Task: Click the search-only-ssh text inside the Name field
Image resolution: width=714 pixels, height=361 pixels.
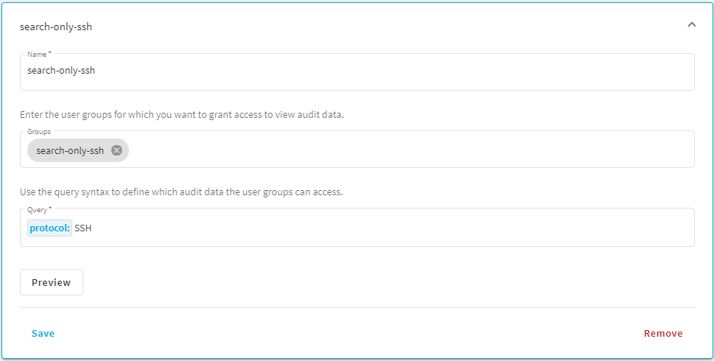Action: coord(61,71)
